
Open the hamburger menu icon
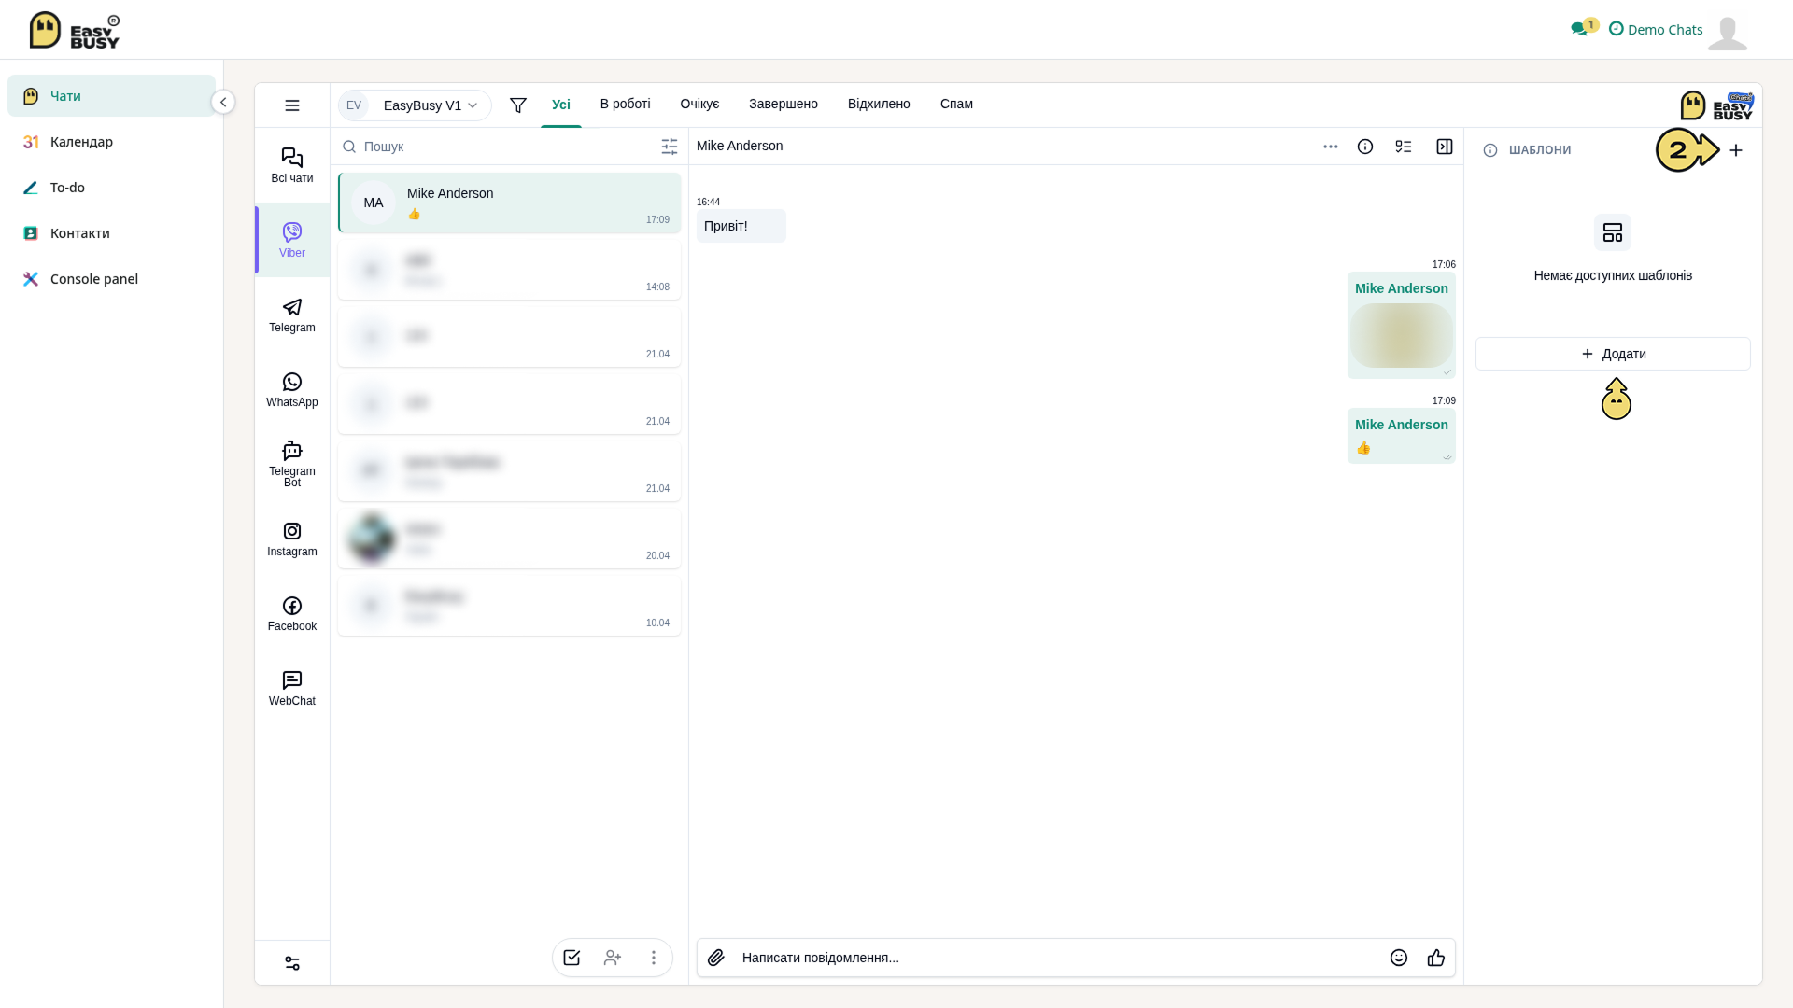[292, 105]
